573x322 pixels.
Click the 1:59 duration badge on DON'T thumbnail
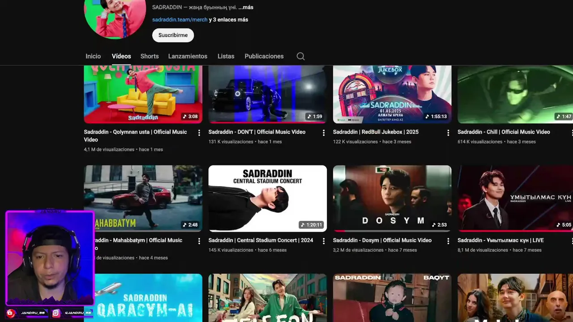315,116
